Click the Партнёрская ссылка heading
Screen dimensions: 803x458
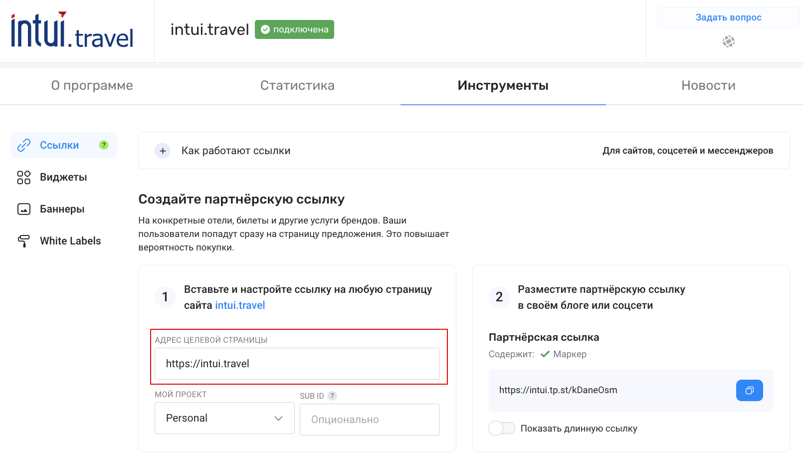click(544, 337)
